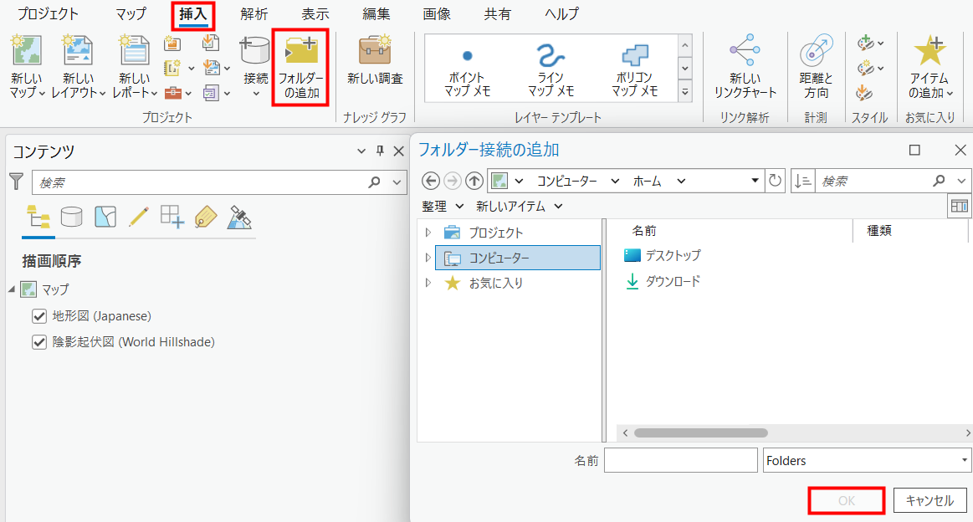Toggle the 地形図 (Japanese) layer checkbox
The image size is (973, 522).
point(38,316)
